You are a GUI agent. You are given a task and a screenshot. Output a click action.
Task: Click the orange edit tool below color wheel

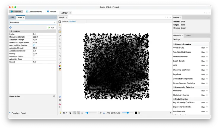point(60,70)
